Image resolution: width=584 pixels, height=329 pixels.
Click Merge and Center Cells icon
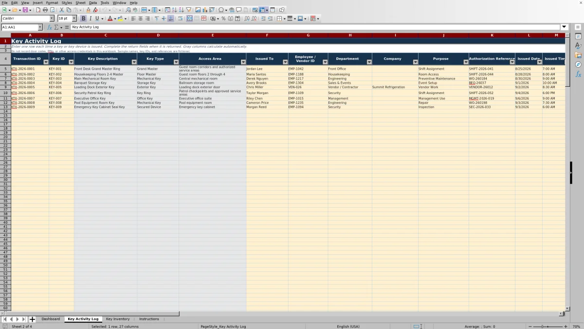190,19
